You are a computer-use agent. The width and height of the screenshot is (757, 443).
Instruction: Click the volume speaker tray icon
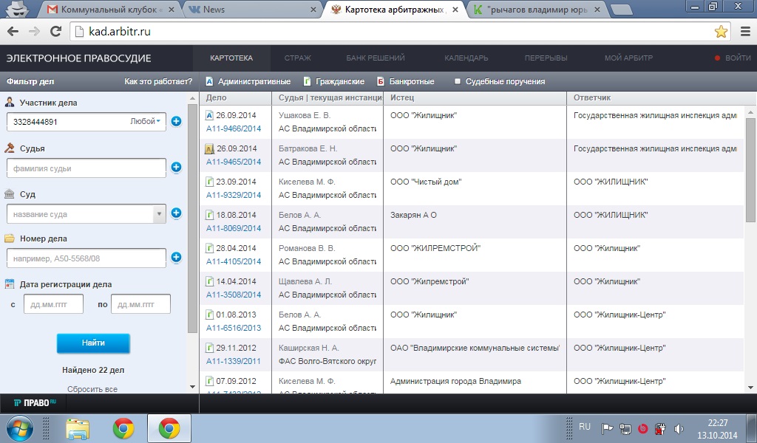(679, 428)
